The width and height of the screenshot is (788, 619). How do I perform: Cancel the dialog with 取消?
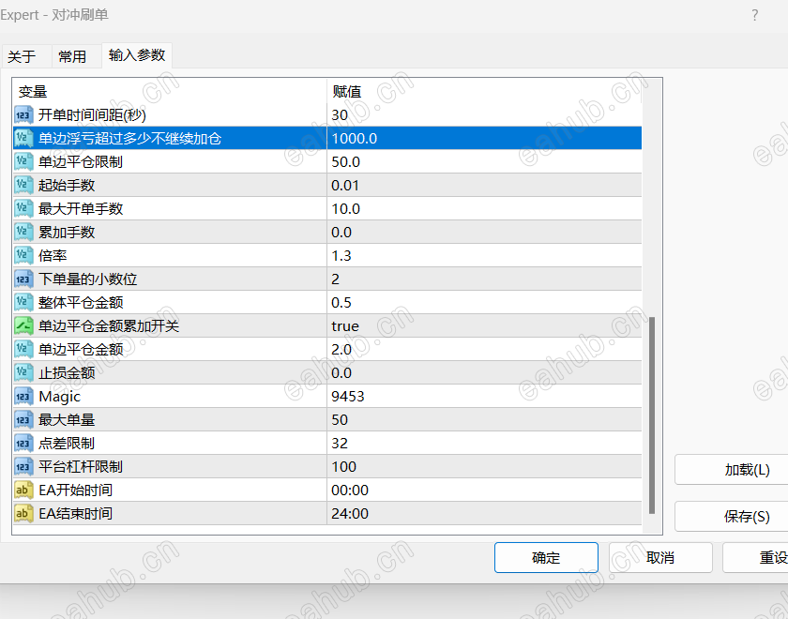click(x=660, y=558)
